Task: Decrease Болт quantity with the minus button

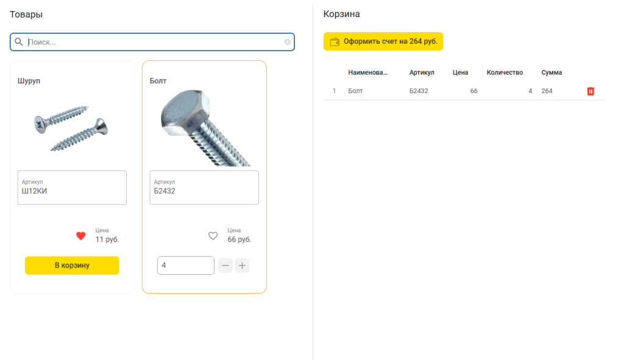Action: click(225, 265)
